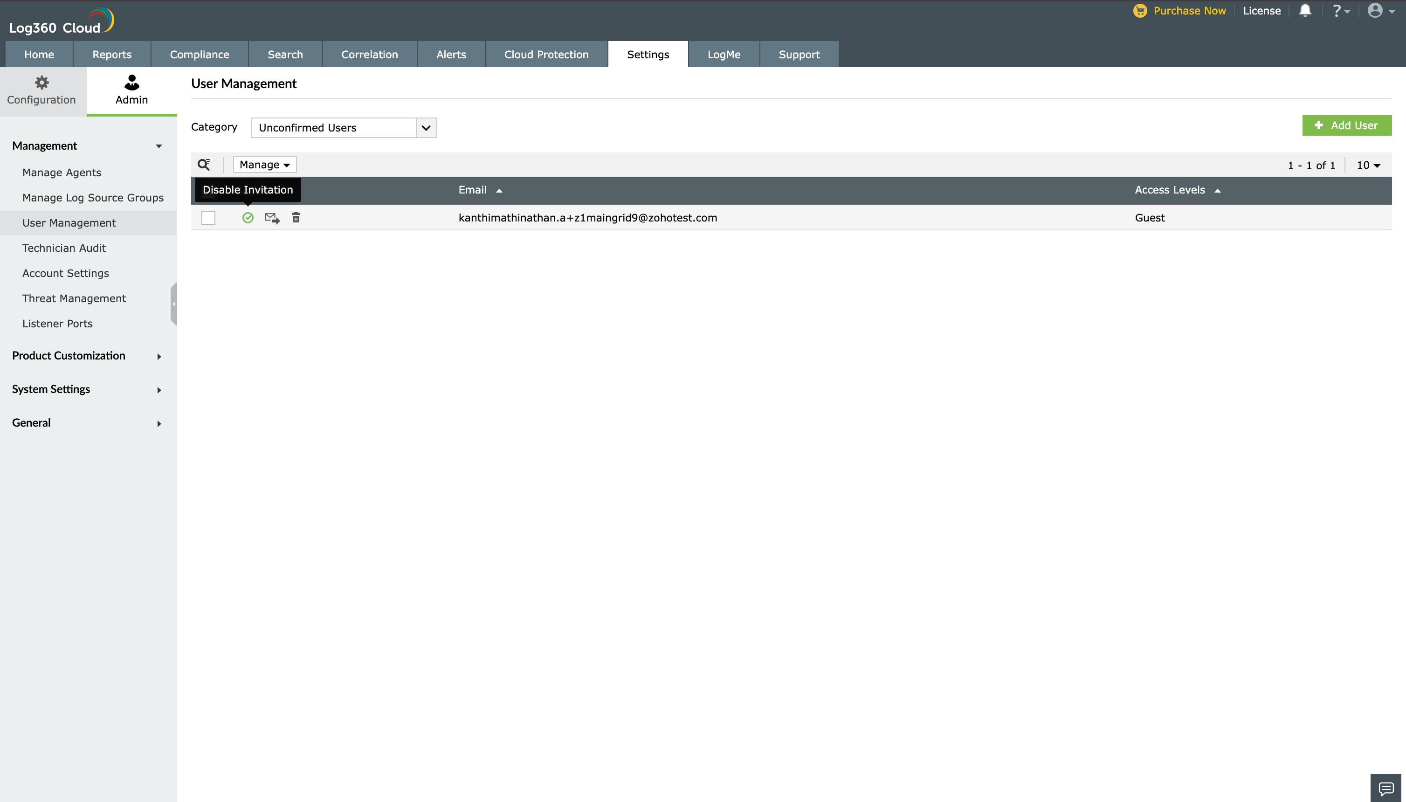Open the user profile avatar menu
This screenshot has width=1406, height=802.
coord(1379,10)
